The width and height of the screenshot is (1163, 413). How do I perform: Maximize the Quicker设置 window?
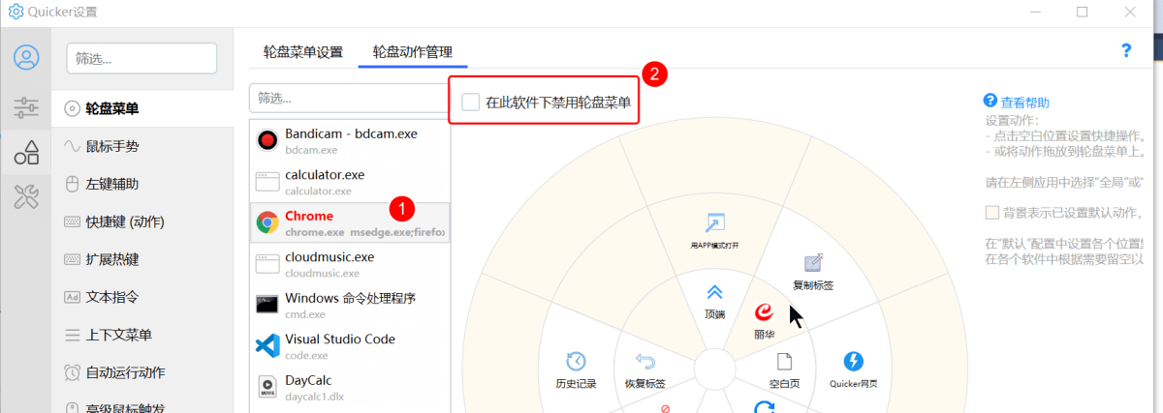1082,12
